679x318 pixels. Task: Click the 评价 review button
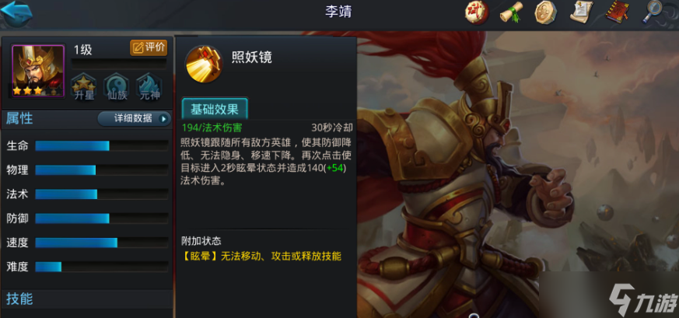click(x=149, y=47)
